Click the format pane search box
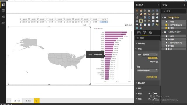Viewport: 187px width, 105px height. point(147,38)
